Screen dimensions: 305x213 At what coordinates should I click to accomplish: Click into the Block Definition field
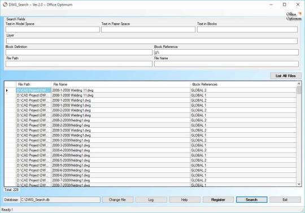pos(79,53)
